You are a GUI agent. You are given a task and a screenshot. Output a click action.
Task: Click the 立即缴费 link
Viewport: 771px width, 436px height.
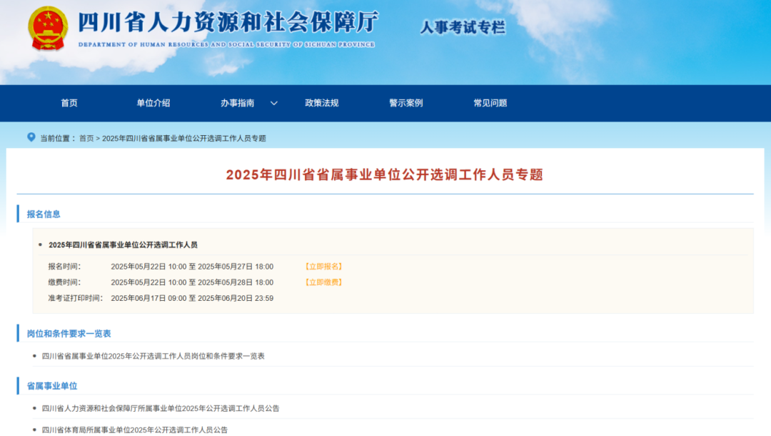pyautogui.click(x=323, y=282)
